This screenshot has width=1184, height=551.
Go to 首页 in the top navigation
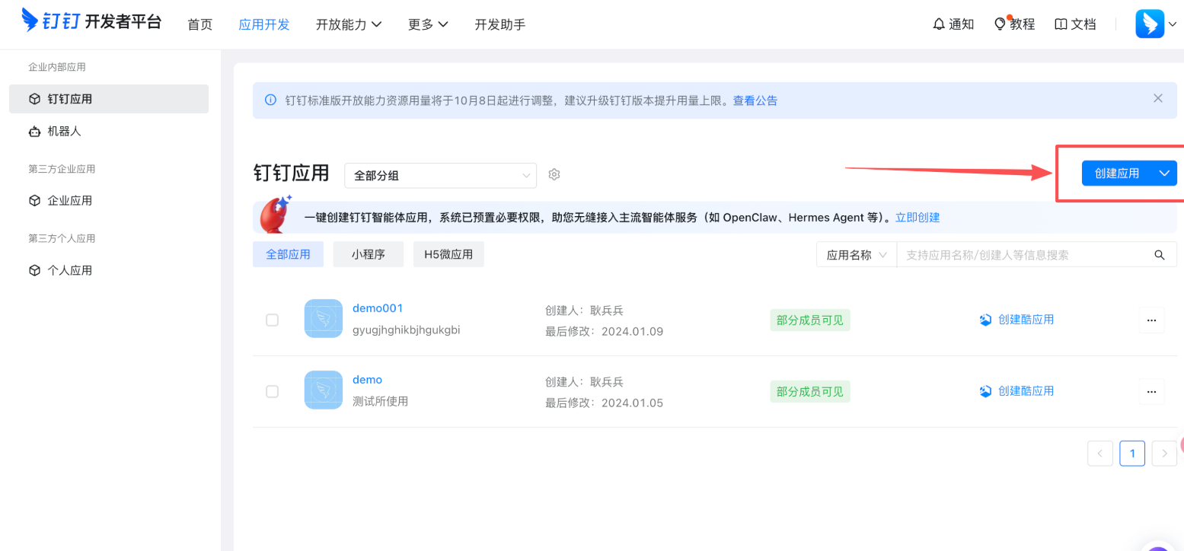[200, 24]
